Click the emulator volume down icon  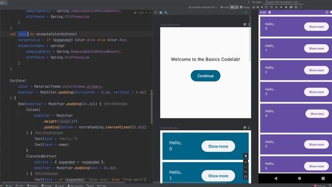coord(262,7)
